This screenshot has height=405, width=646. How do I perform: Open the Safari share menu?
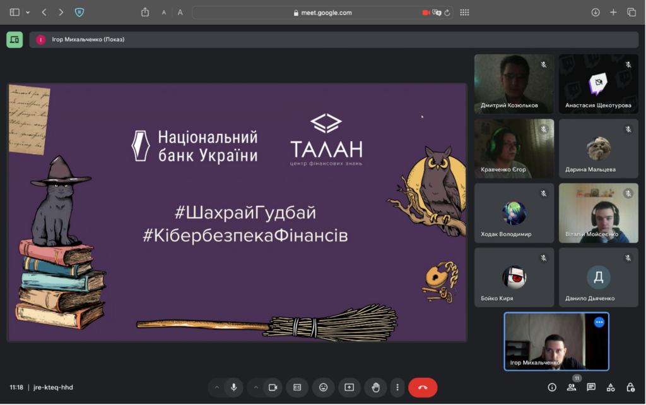click(145, 12)
